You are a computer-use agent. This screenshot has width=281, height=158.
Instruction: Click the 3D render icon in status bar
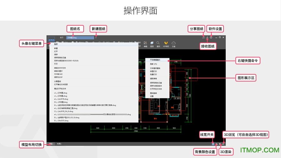[x=220, y=144]
